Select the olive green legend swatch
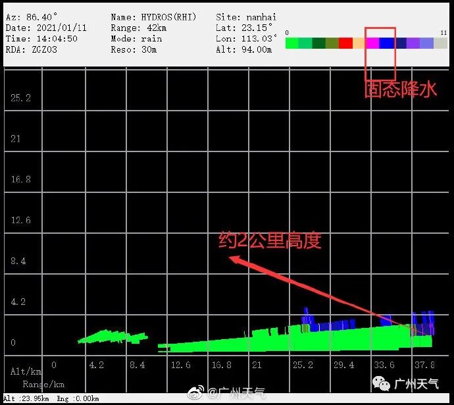Viewport: 454px width, 405px height. click(332, 43)
